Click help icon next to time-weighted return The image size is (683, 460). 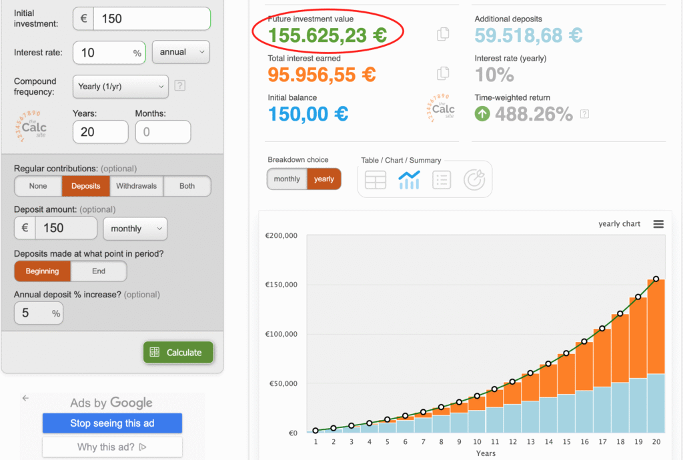(584, 114)
